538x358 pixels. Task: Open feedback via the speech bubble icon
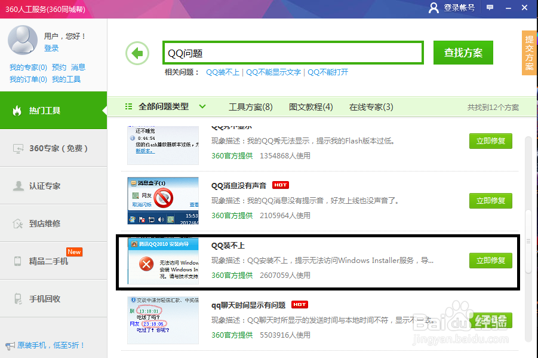(x=490, y=9)
